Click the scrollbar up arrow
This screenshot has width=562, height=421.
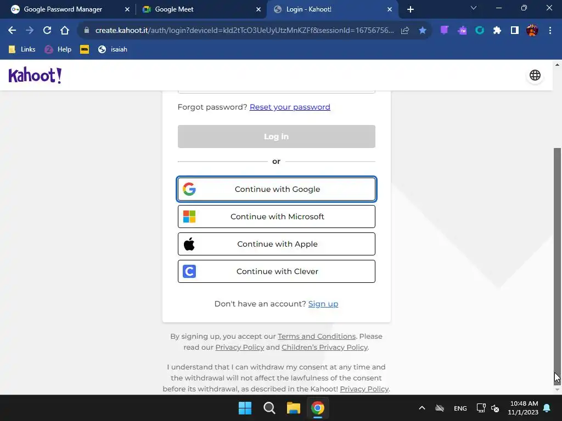coord(557,65)
